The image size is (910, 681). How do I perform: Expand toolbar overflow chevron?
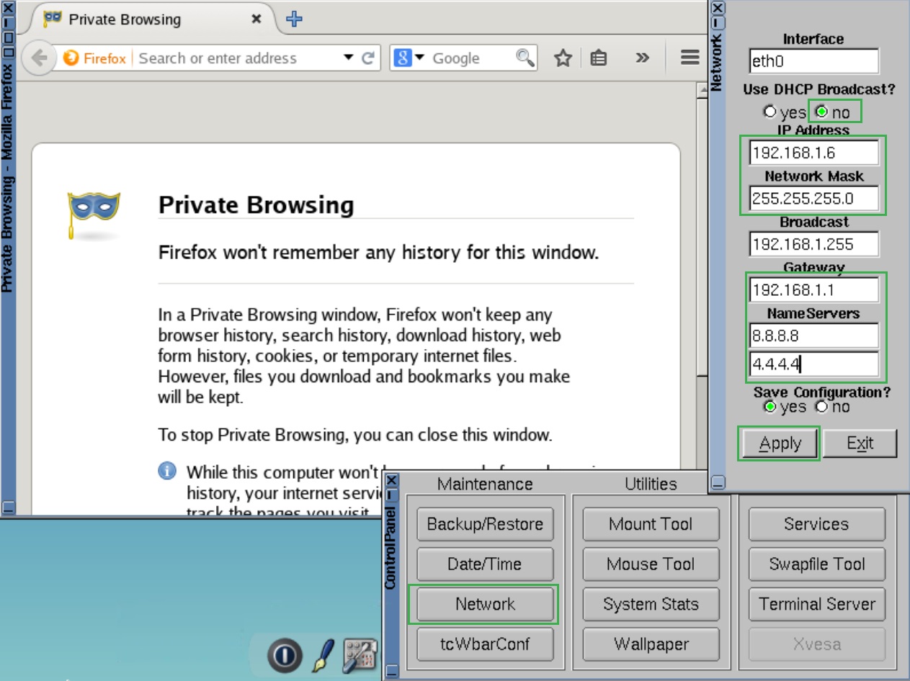[642, 58]
